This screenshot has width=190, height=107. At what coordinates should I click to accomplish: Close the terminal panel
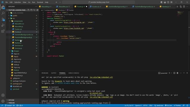187,73
